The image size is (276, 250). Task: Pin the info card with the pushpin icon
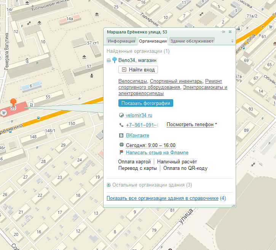coord(223,32)
